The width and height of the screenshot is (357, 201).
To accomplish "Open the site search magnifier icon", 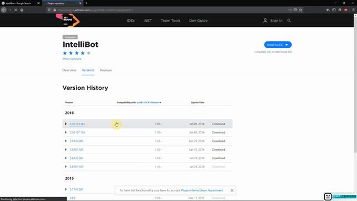I will [x=289, y=21].
